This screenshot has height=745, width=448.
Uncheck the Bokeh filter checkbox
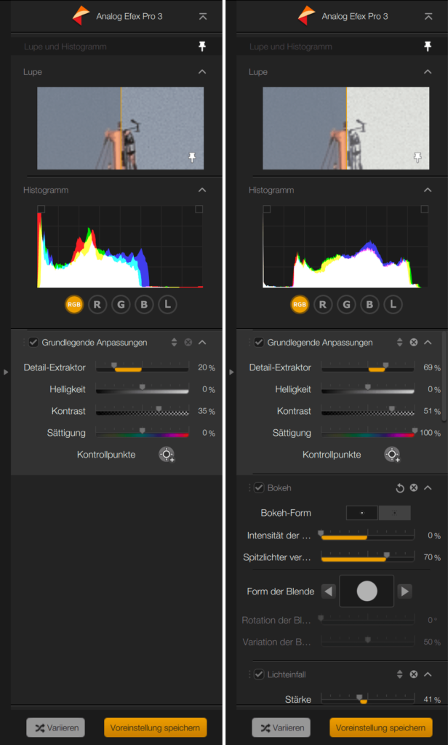click(x=259, y=488)
